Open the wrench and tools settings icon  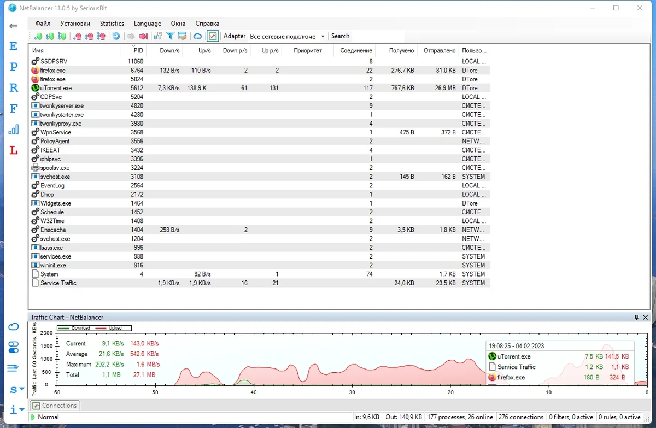pos(158,36)
